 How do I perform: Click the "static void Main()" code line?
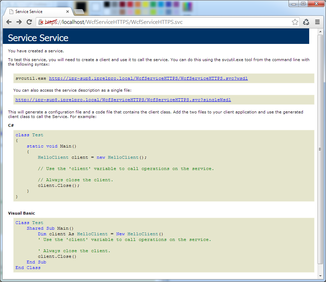click(51, 146)
